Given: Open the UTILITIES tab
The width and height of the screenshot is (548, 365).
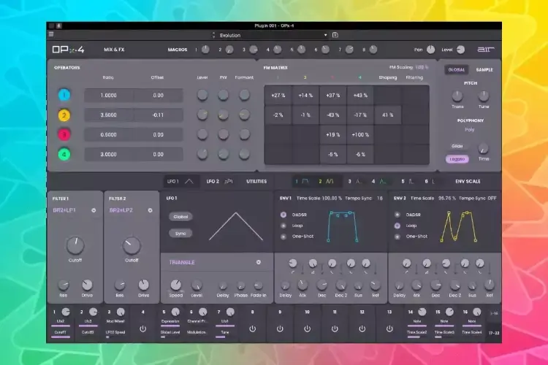Looking at the screenshot, I should coord(256,181).
